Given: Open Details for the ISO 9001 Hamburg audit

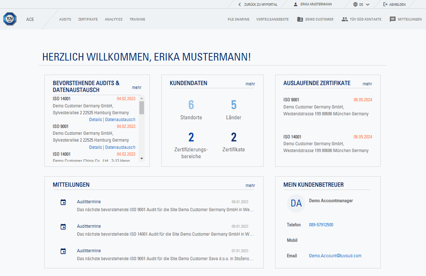Looking at the screenshot, I should click(96, 147).
